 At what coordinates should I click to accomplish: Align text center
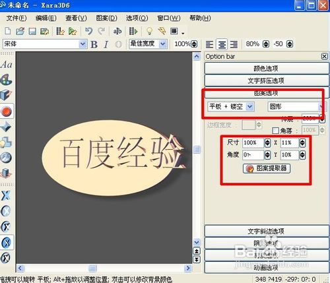pyautogui.click(x=222, y=44)
